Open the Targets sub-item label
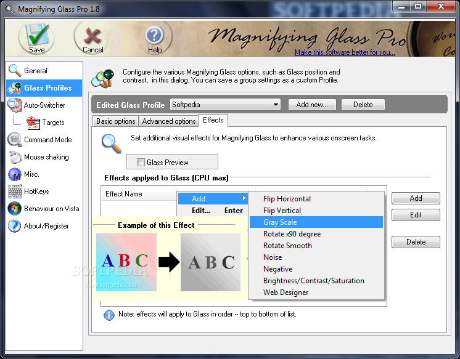Viewport: 460px width, 359px height. 53,123
